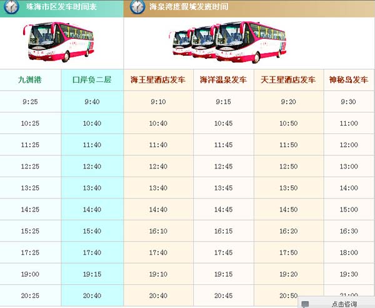The width and height of the screenshot is (375, 308).
Task: Select the 9:15 time under 海洋温泉发车
Action: point(223,102)
